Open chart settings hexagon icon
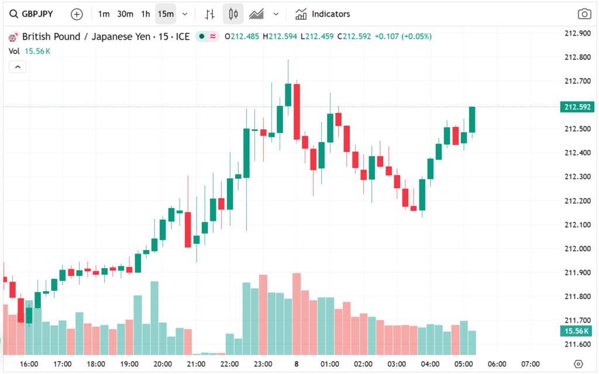Image resolution: width=599 pixels, height=374 pixels. [x=579, y=363]
